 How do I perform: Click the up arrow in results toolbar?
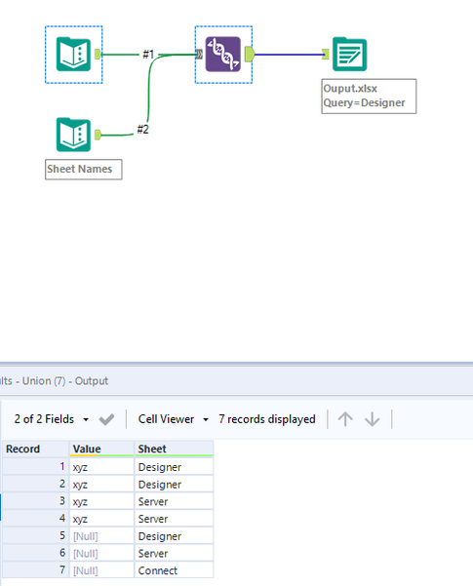click(x=345, y=419)
